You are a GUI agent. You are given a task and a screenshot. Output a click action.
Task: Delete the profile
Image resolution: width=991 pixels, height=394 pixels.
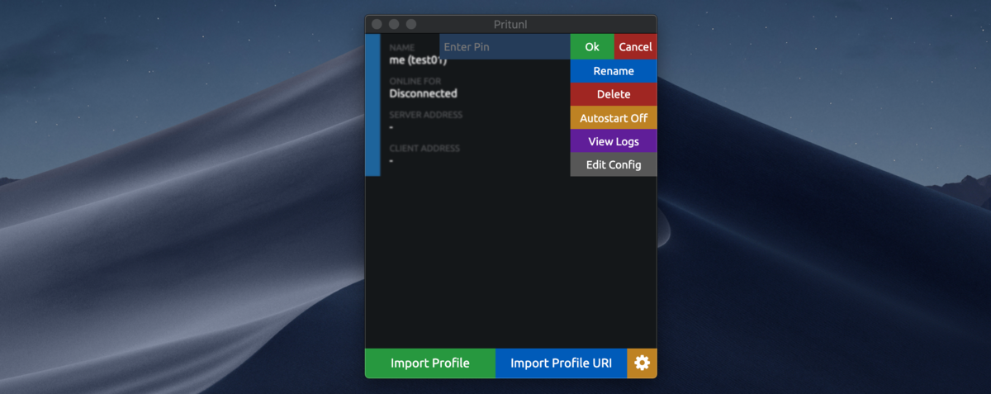(x=614, y=94)
